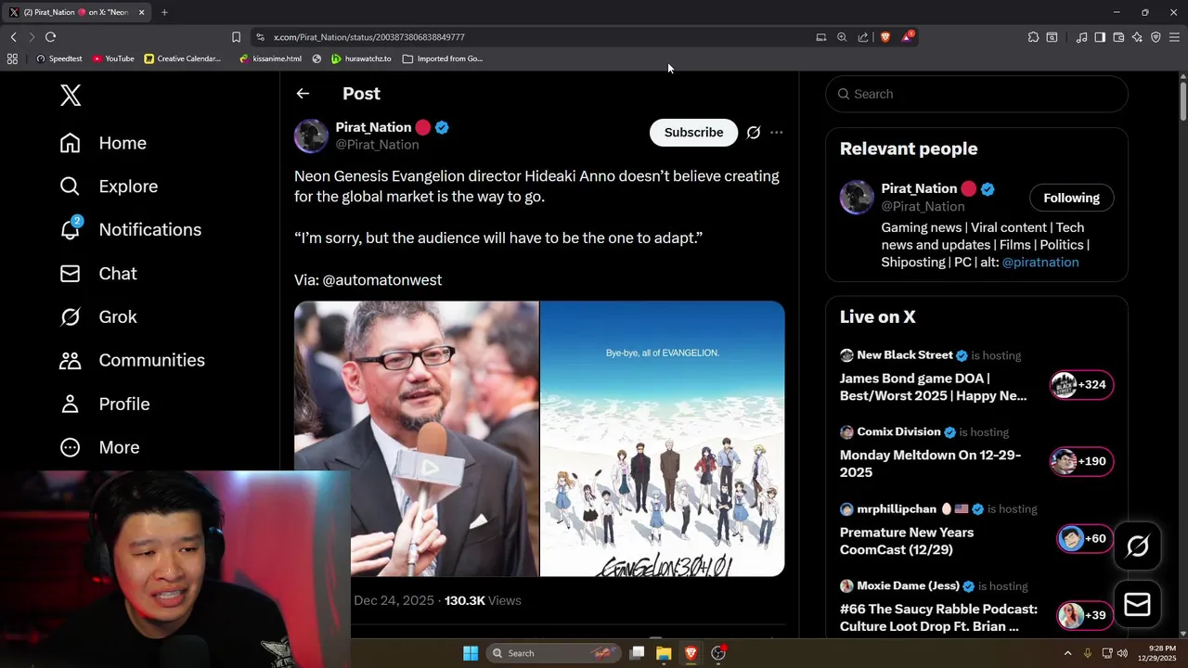
Task: Open Home in the X sidebar
Action: (103, 143)
